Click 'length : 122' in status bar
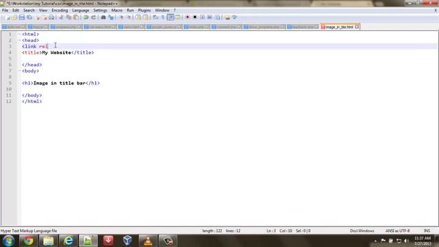 212,231
